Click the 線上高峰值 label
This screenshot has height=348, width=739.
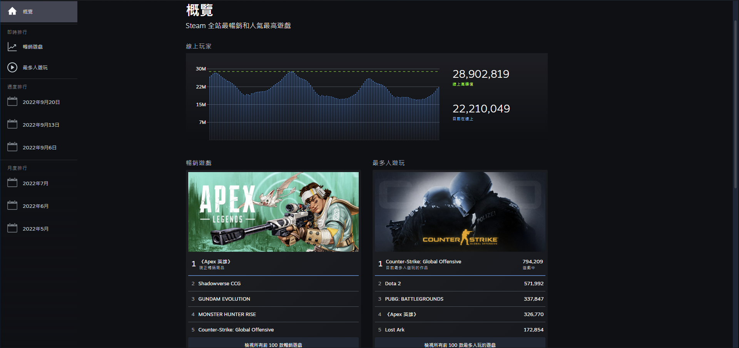coord(463,84)
